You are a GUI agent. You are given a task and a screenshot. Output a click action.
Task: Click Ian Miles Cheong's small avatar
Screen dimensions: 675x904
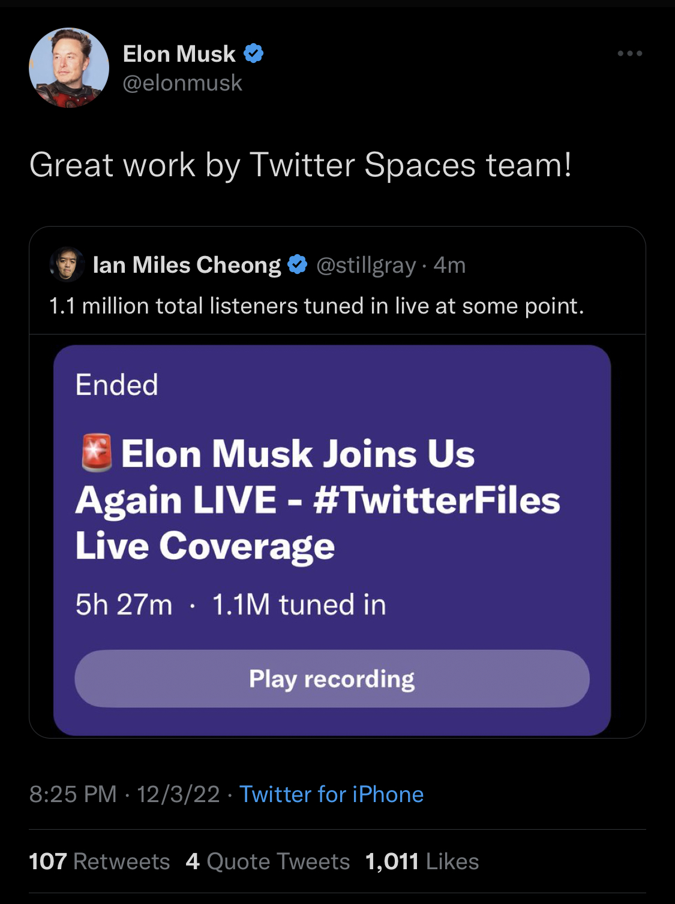click(67, 264)
